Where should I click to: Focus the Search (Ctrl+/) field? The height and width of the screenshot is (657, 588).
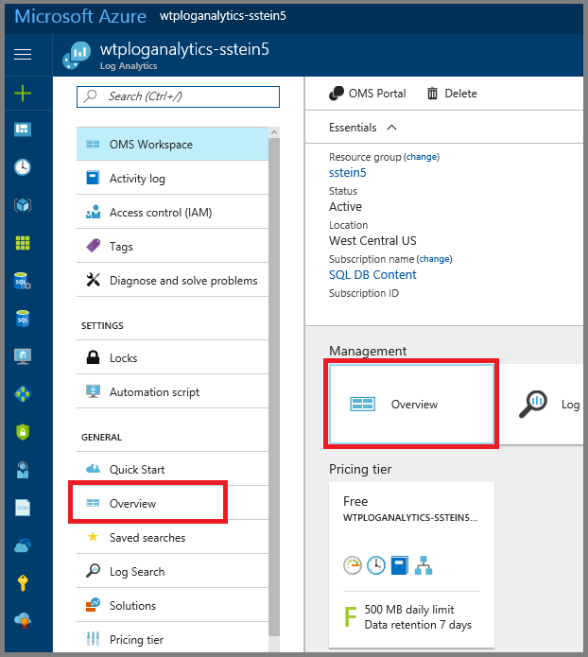(x=178, y=96)
